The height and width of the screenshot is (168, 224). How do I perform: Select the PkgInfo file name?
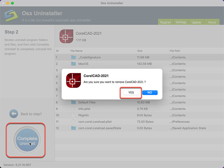point(83,115)
